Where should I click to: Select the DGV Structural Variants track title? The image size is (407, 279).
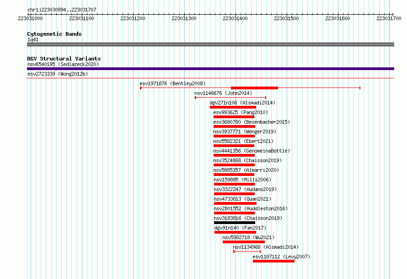pos(64,59)
